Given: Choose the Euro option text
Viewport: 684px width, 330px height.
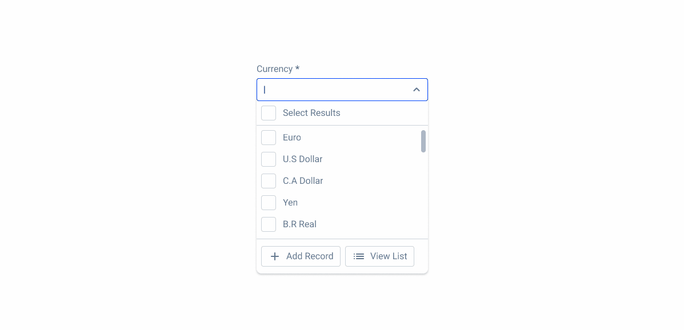Looking at the screenshot, I should tap(292, 138).
